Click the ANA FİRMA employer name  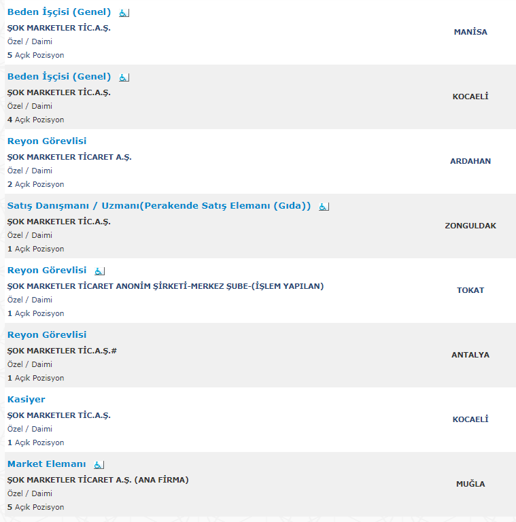click(98, 480)
